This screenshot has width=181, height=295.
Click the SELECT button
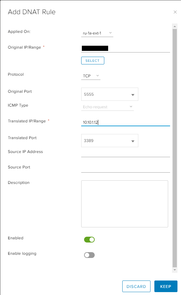(93, 61)
